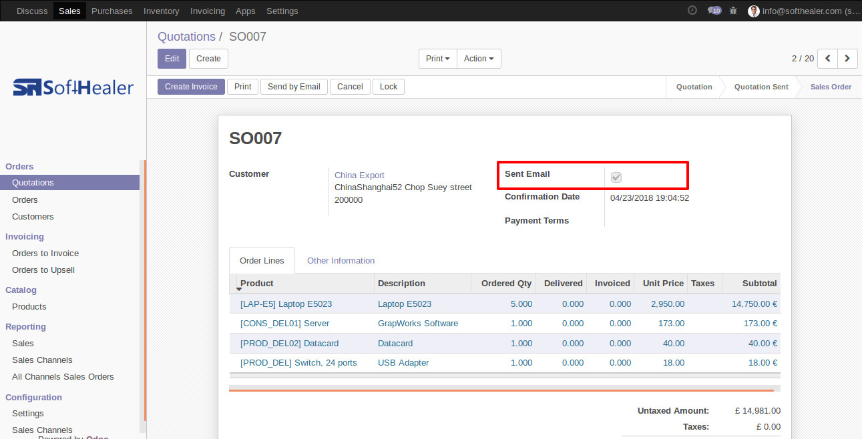Click the Edit button
The image size is (862, 439).
pos(172,59)
